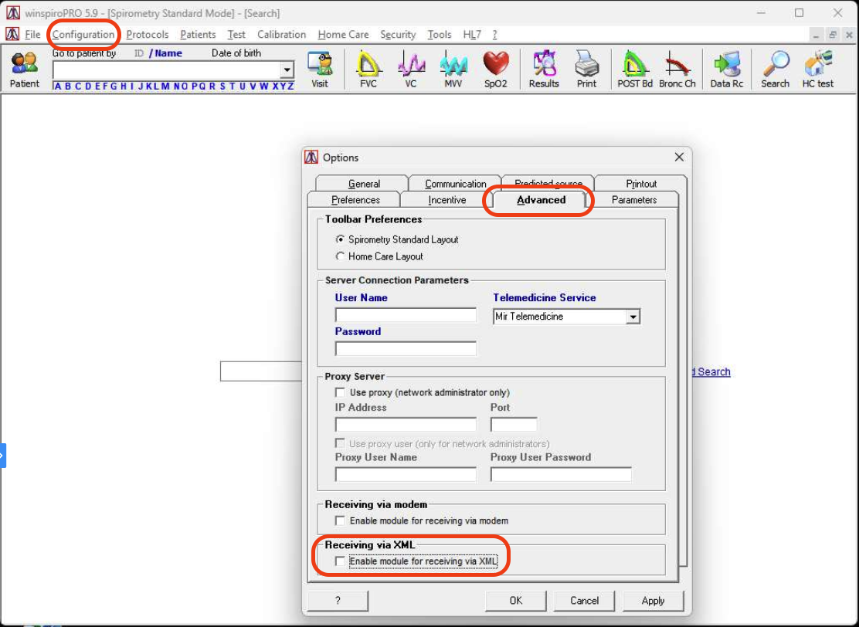Click the Print toolbar icon

pos(586,69)
